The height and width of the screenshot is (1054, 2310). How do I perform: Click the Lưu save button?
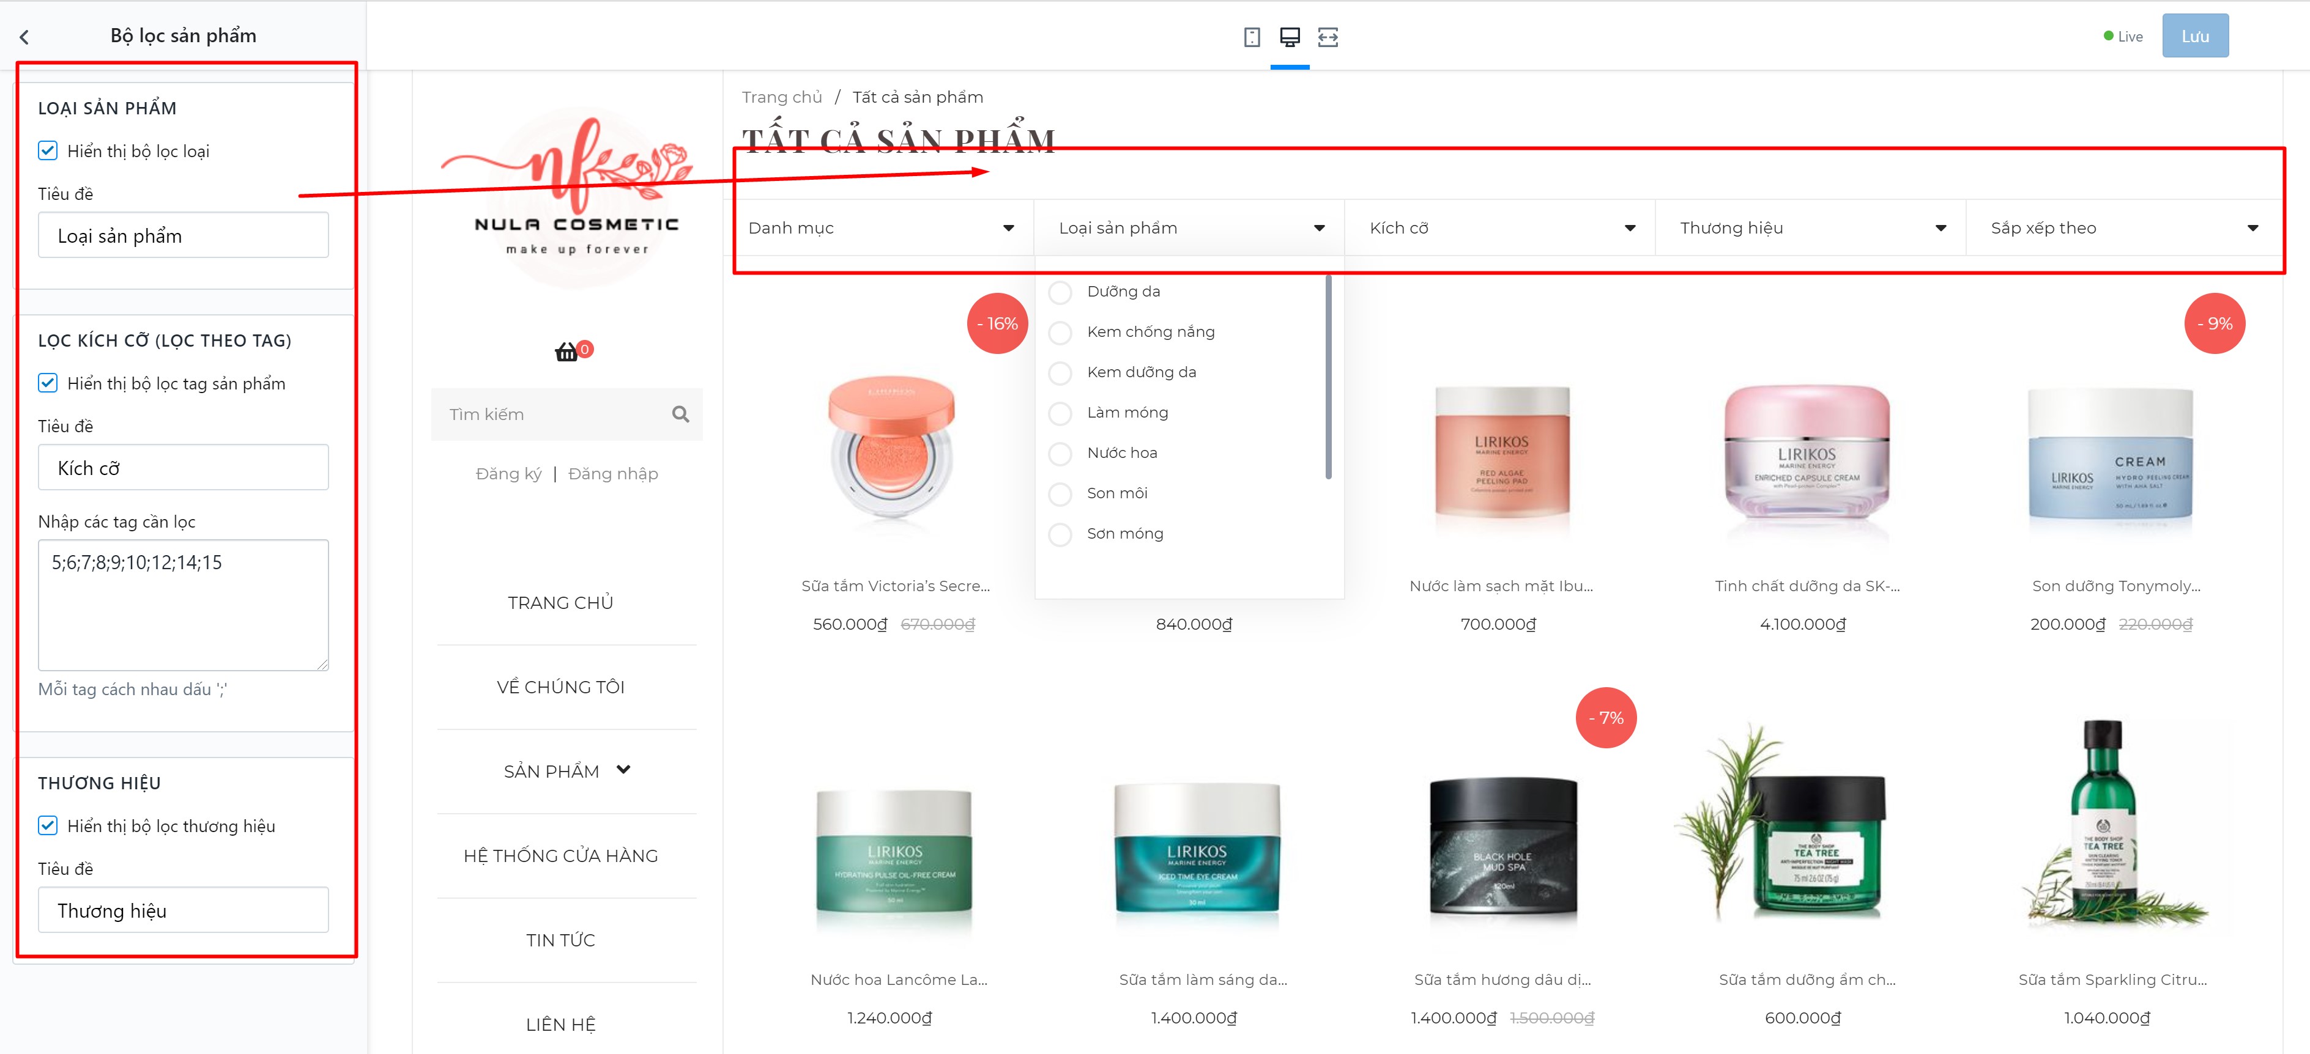pyautogui.click(x=2194, y=36)
